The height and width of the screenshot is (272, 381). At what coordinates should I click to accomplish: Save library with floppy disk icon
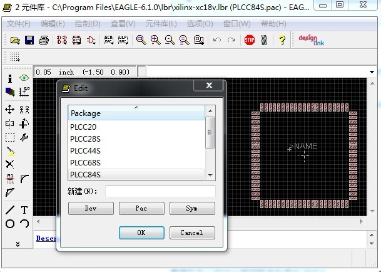29,40
